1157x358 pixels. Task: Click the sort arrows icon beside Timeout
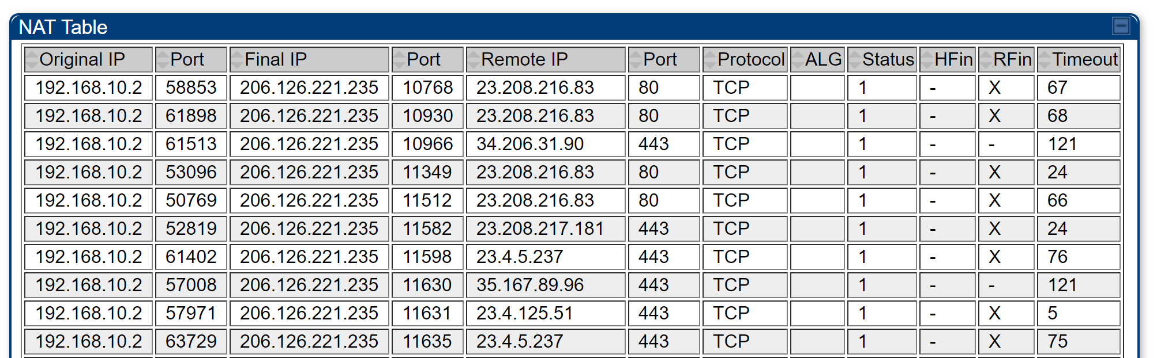pos(1045,59)
